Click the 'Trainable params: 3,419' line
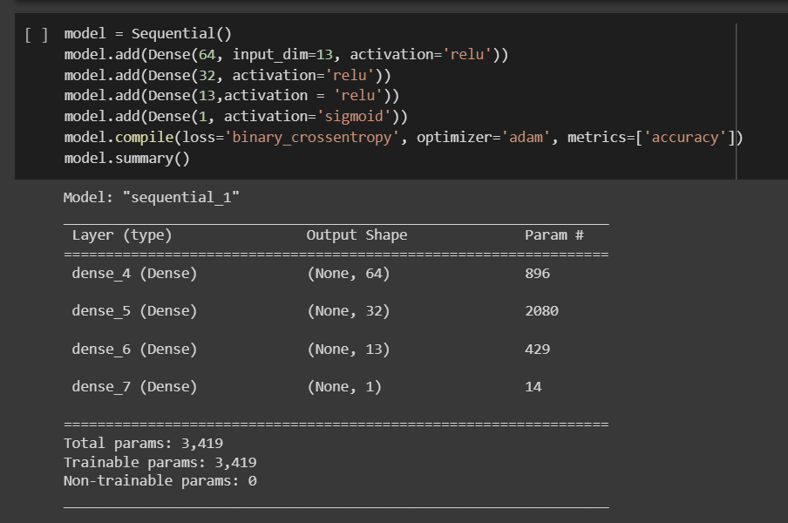The height and width of the screenshot is (523, 788). (x=160, y=462)
